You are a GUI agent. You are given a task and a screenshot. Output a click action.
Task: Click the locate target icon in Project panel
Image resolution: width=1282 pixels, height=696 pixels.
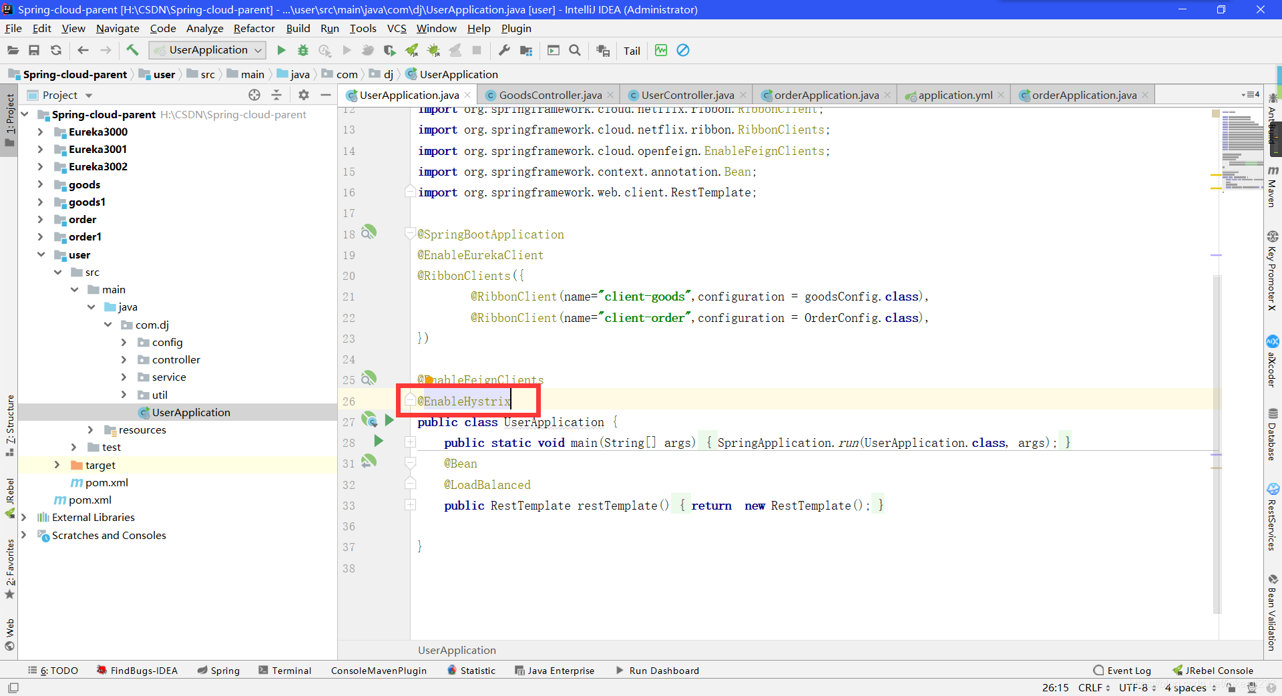click(x=254, y=95)
